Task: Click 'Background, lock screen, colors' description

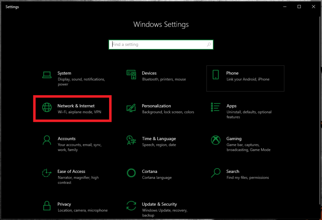Action: [168, 112]
